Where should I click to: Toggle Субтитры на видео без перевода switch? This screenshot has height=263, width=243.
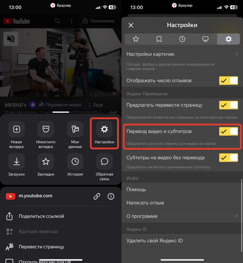[x=229, y=158]
